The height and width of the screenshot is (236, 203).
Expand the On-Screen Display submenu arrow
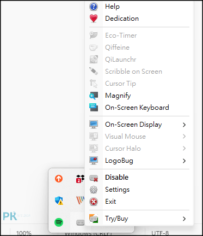(184, 125)
